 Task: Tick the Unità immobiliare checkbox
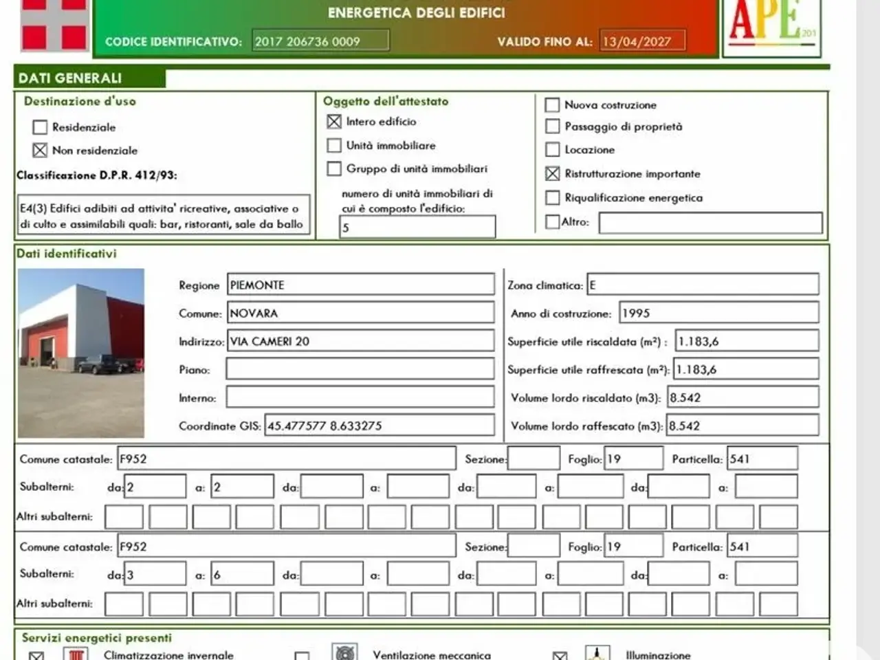[x=334, y=146]
